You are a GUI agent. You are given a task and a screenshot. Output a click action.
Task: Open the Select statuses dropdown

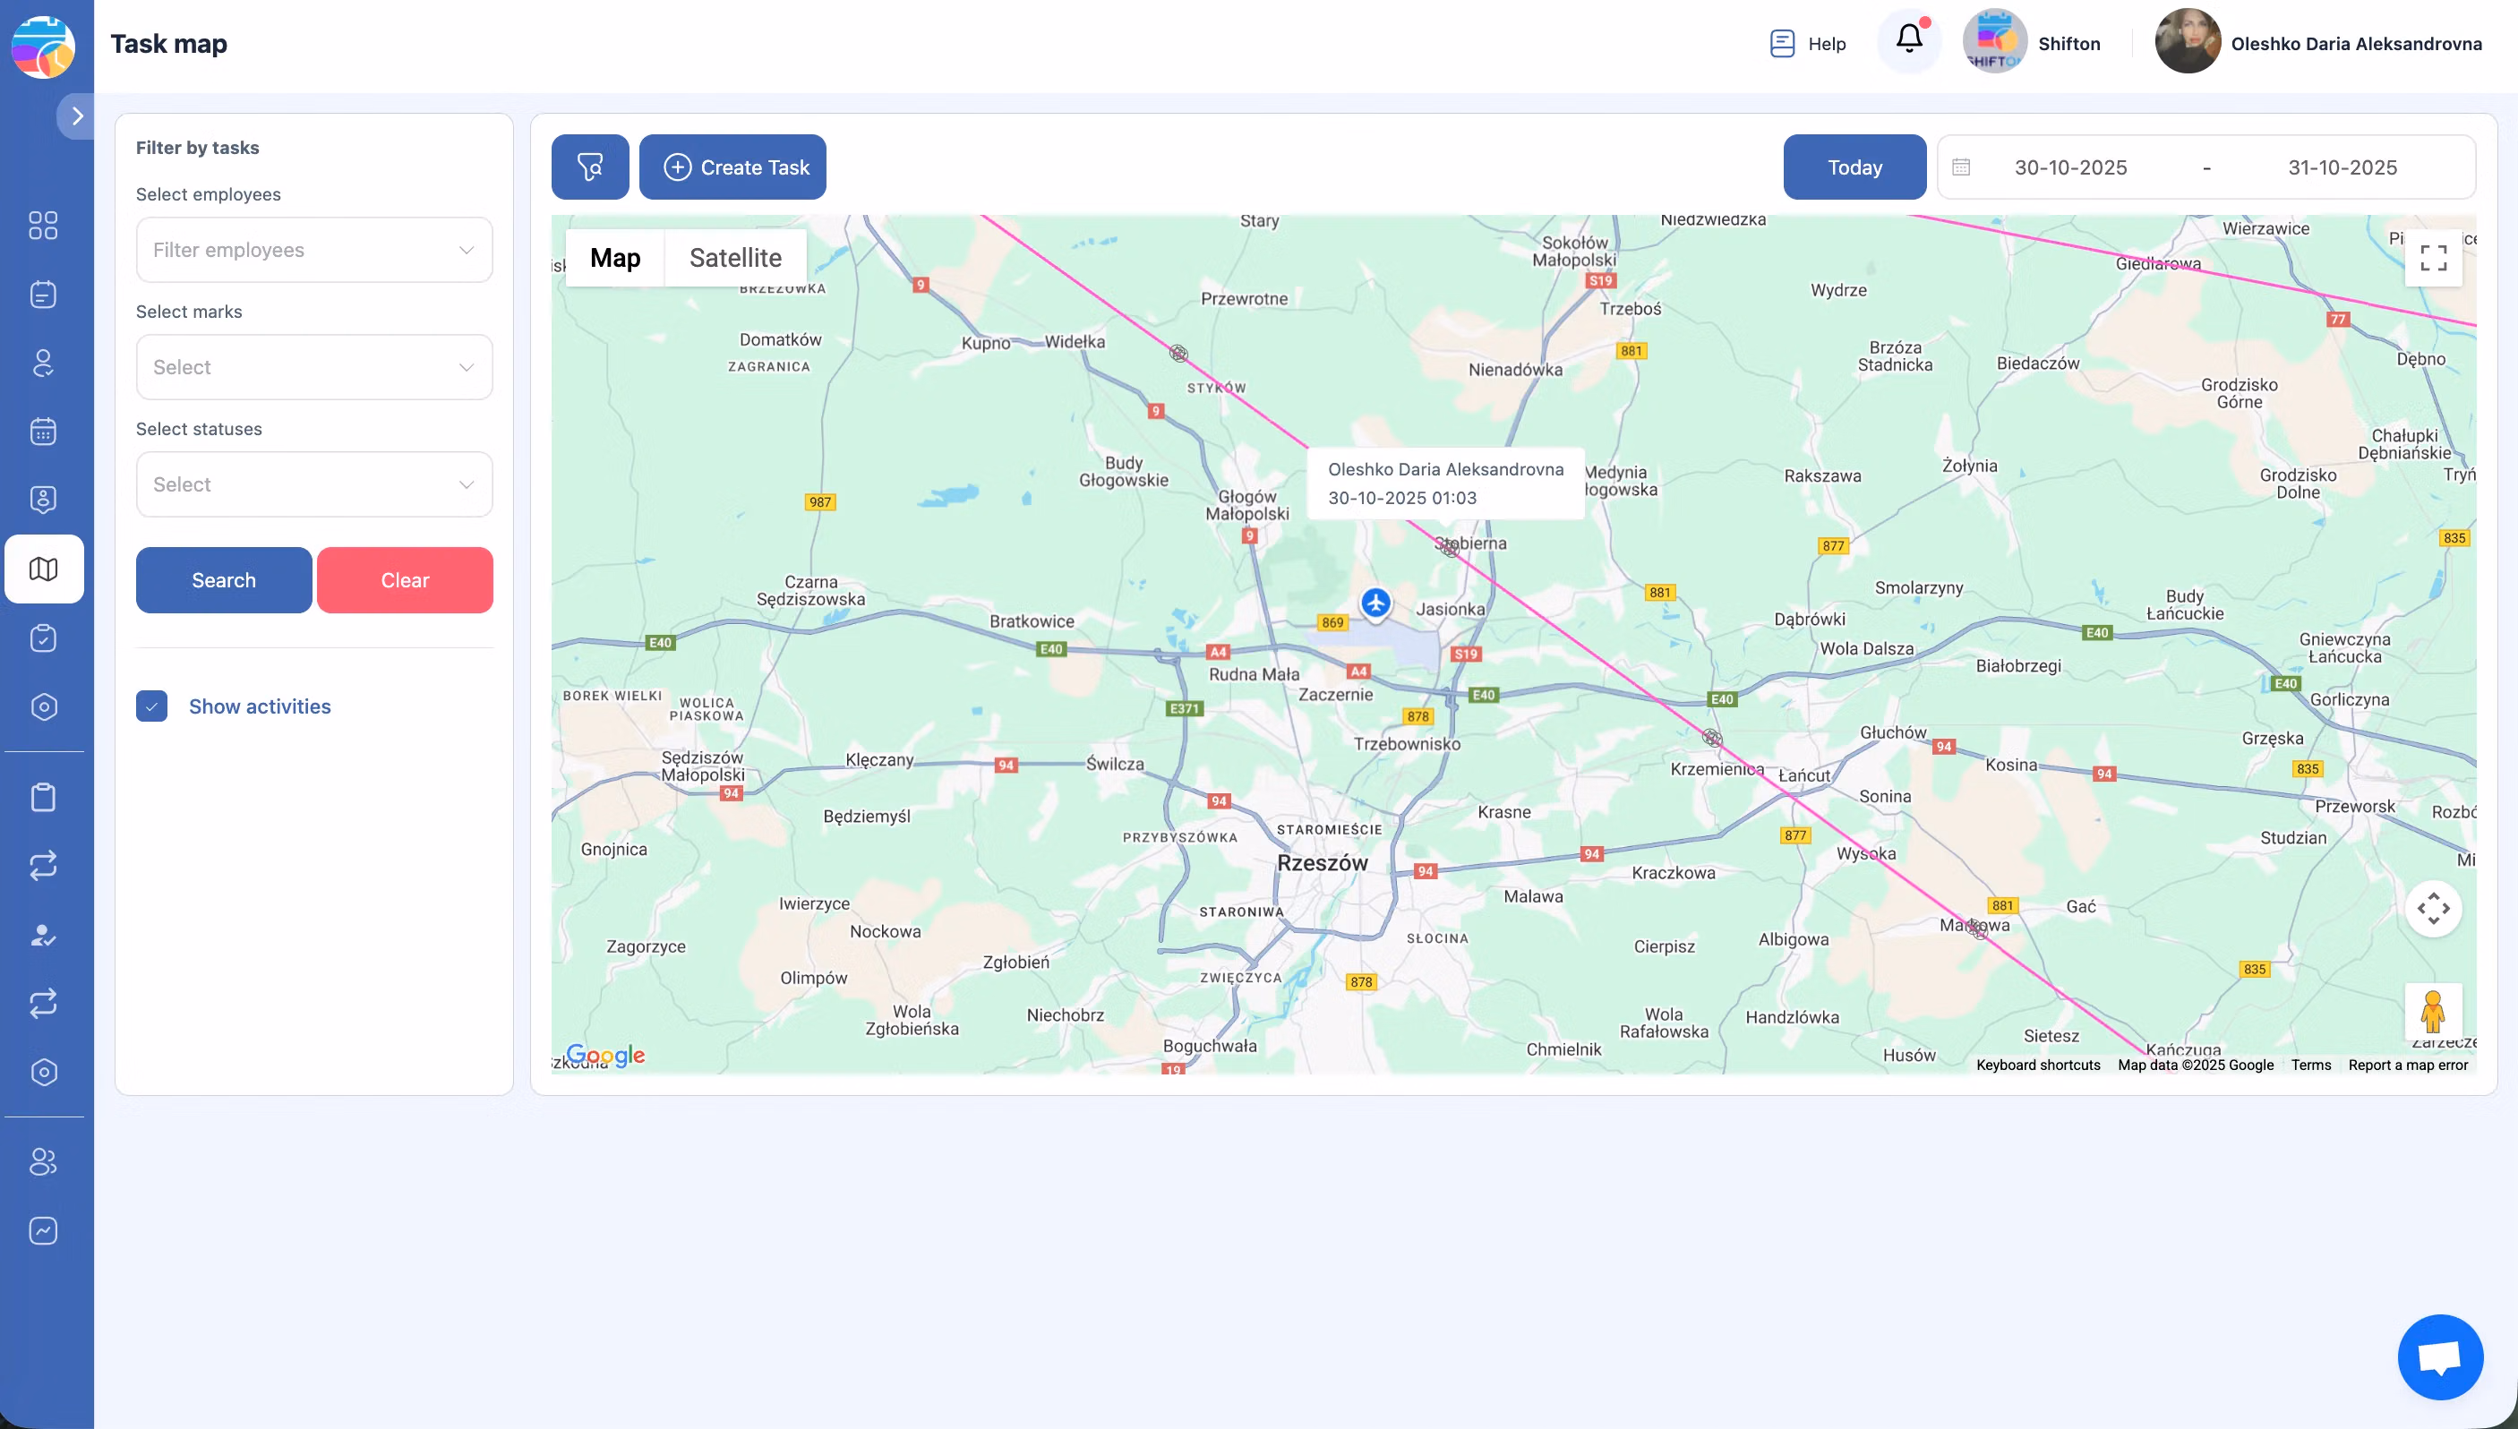click(314, 483)
